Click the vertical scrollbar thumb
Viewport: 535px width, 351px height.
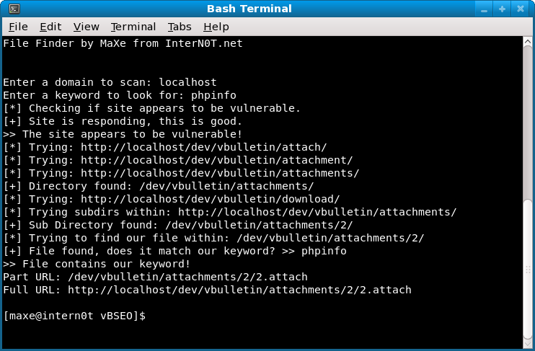528,270
